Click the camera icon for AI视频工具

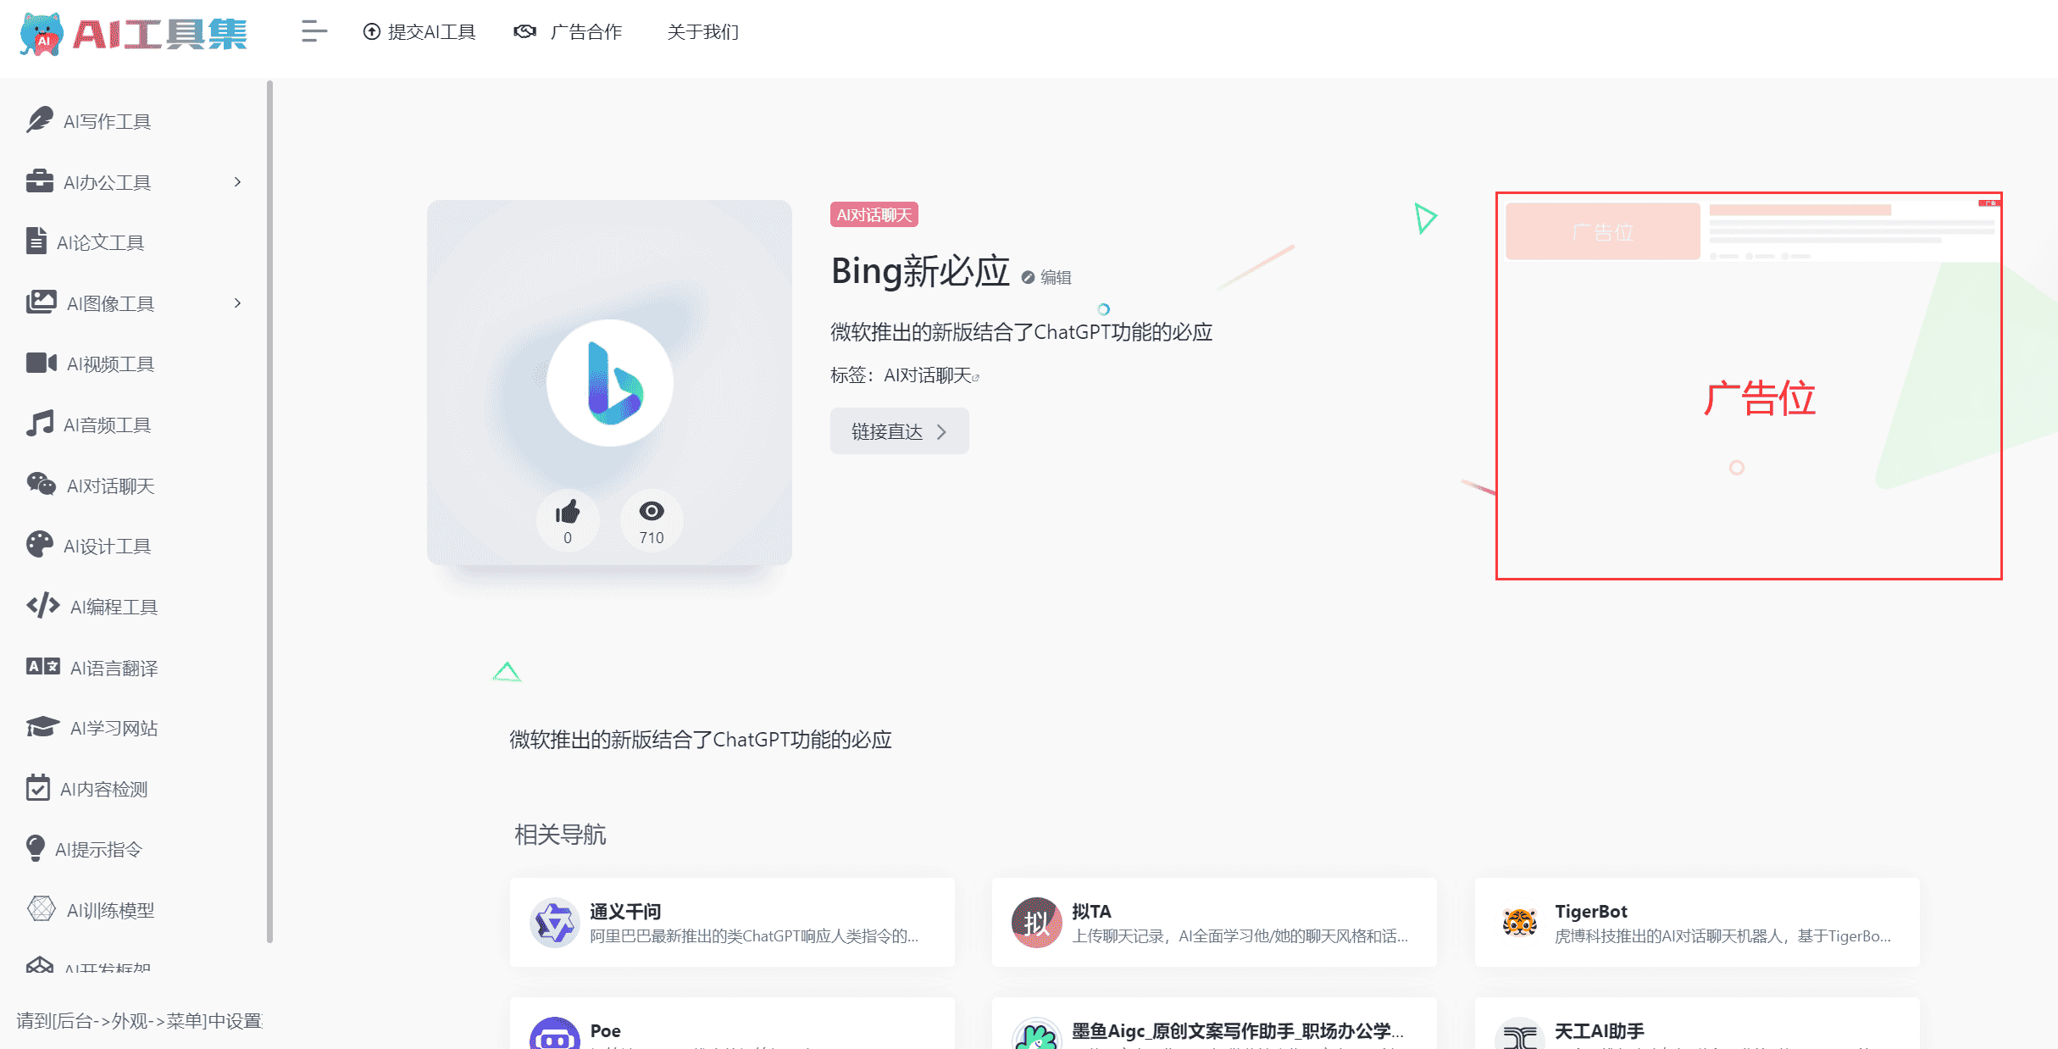pyautogui.click(x=41, y=363)
